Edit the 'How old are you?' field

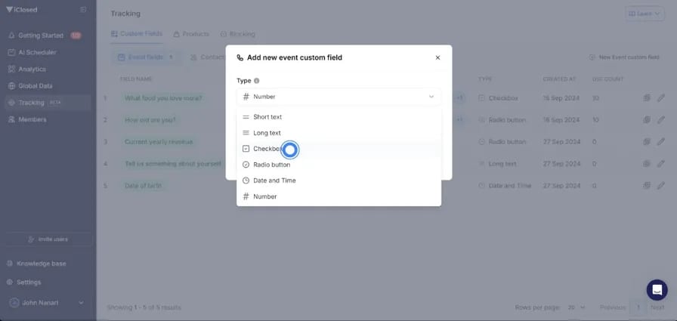tap(661, 120)
